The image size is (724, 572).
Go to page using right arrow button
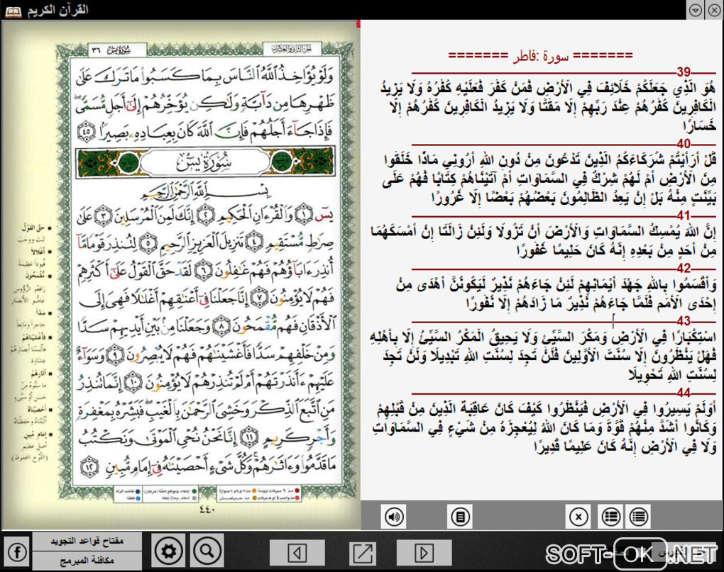coord(424,552)
